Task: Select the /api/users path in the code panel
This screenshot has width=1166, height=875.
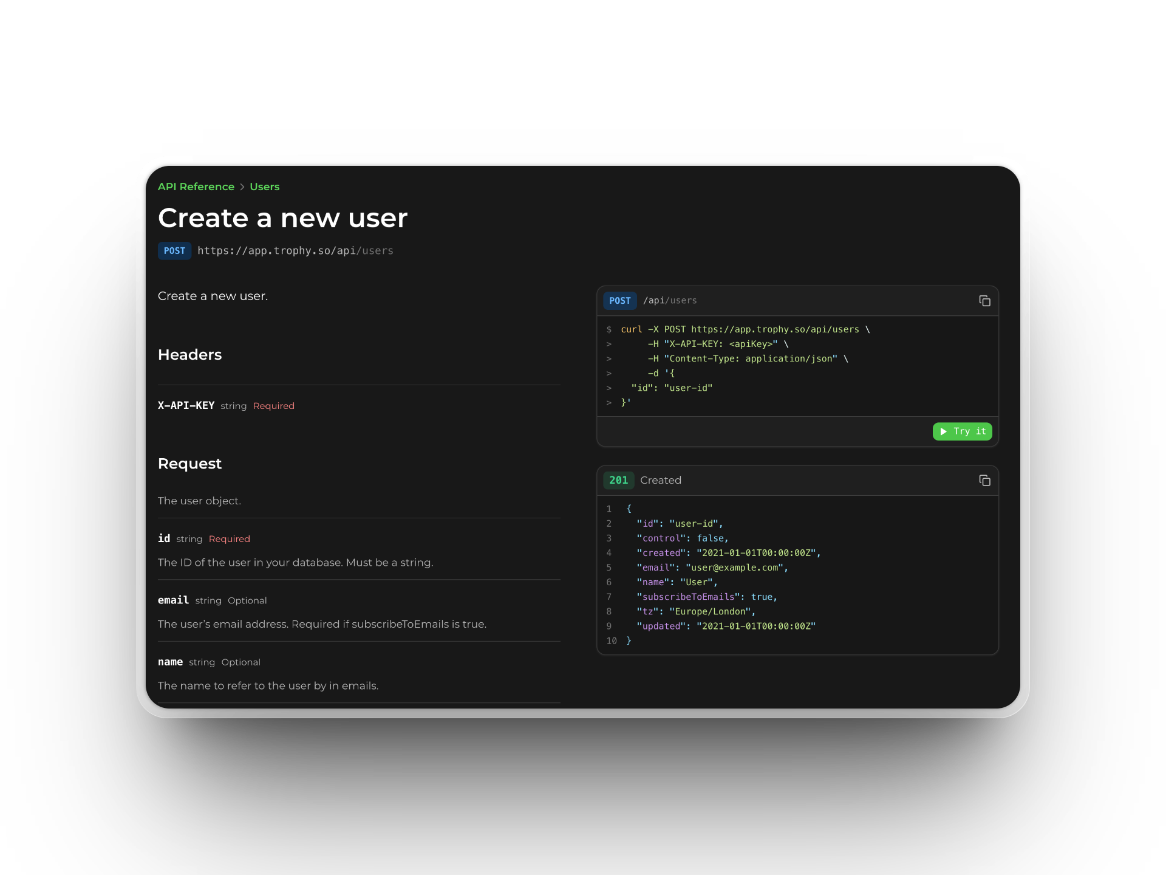Action: coord(670,300)
